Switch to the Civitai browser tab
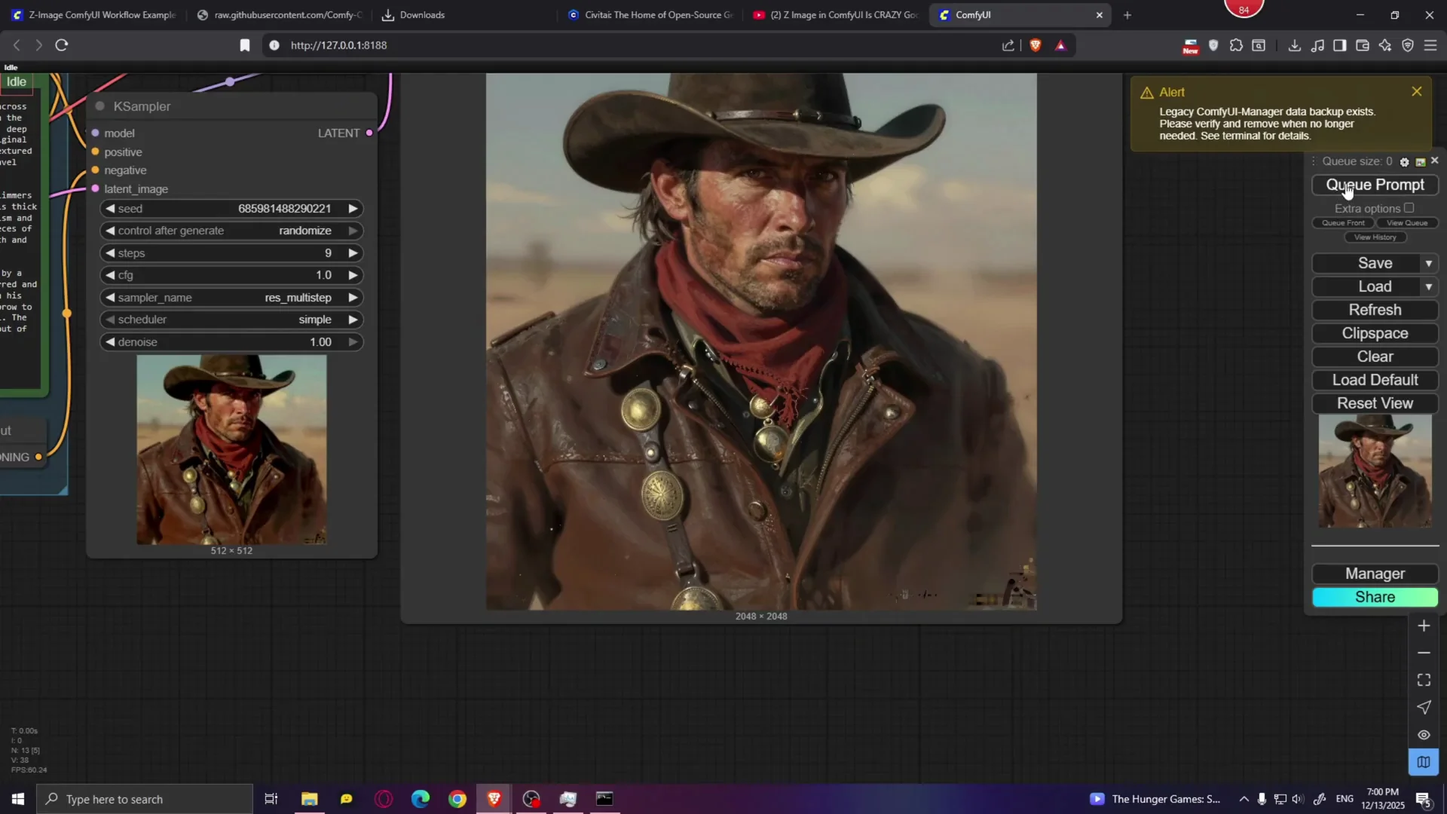Viewport: 1447px width, 814px height. (x=651, y=15)
